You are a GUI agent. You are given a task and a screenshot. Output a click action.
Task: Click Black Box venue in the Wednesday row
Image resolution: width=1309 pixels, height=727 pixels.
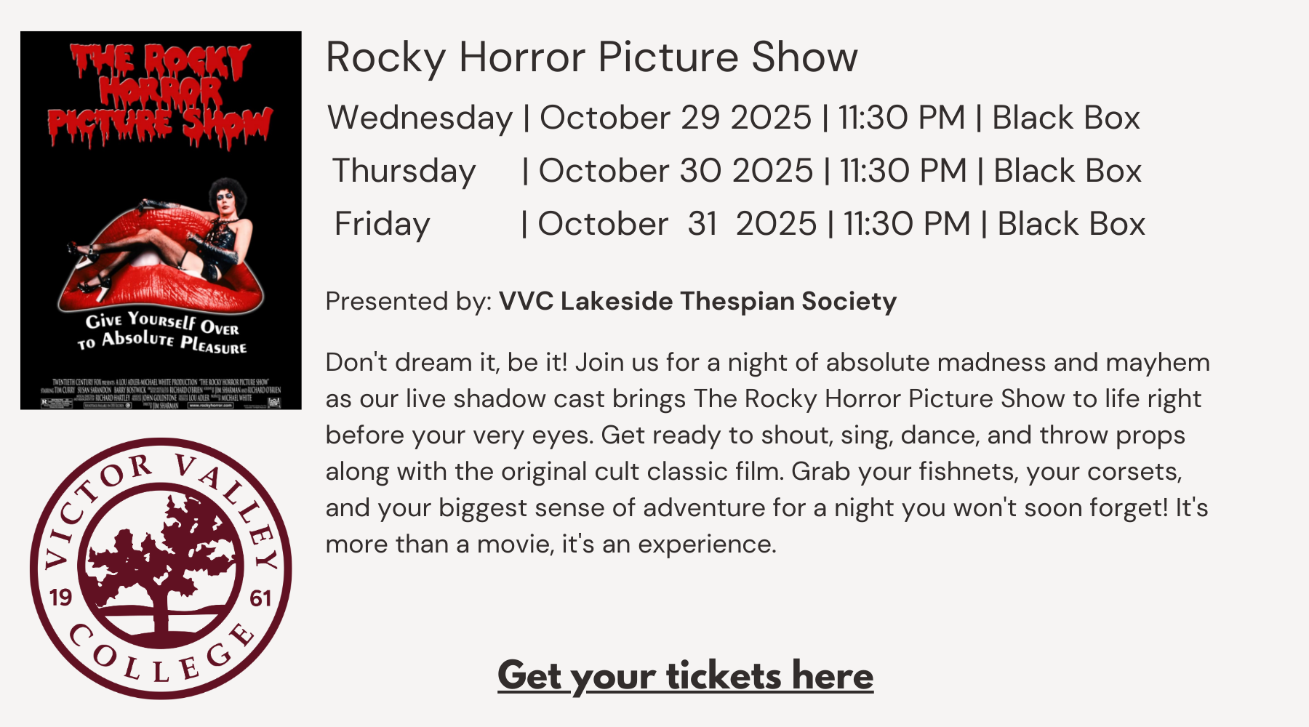pyautogui.click(x=1065, y=118)
